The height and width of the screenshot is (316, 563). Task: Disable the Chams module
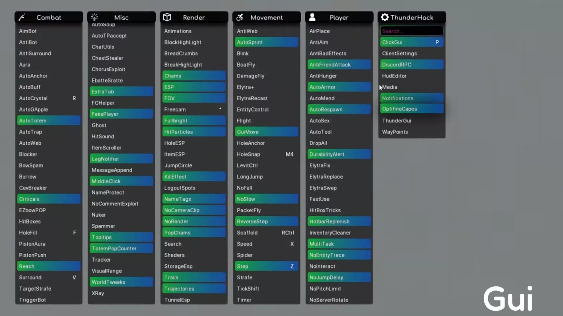tap(194, 76)
